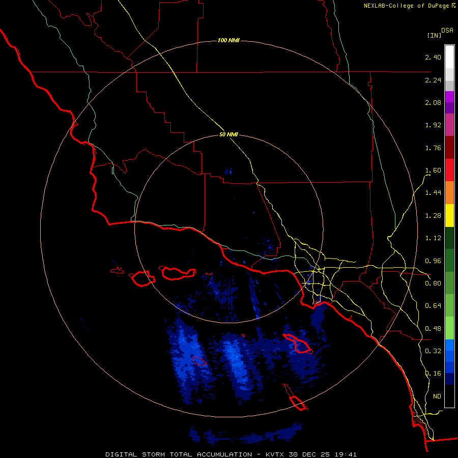
Task: Click the 1.76 legend value
Action: [x=433, y=148]
